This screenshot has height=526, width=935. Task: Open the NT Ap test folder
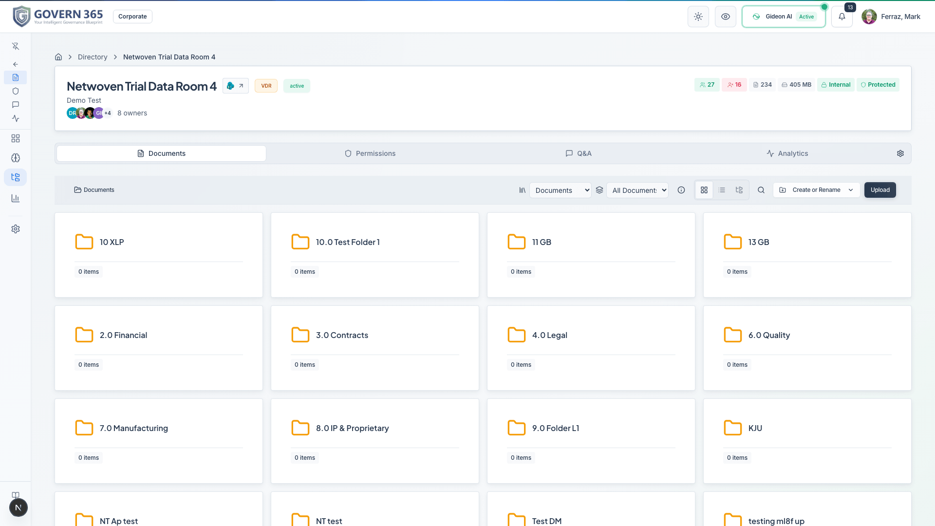point(159,509)
